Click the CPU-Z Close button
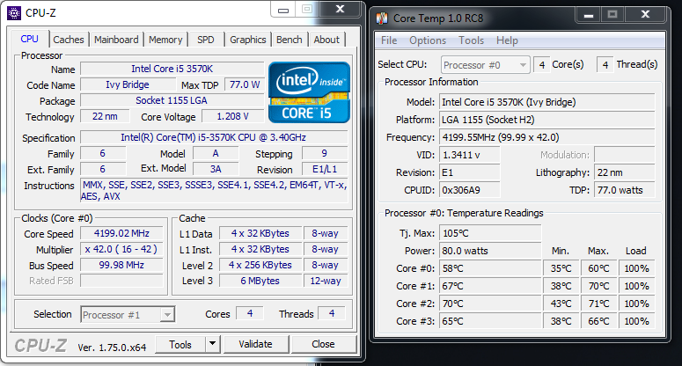The image size is (682, 366). (323, 344)
